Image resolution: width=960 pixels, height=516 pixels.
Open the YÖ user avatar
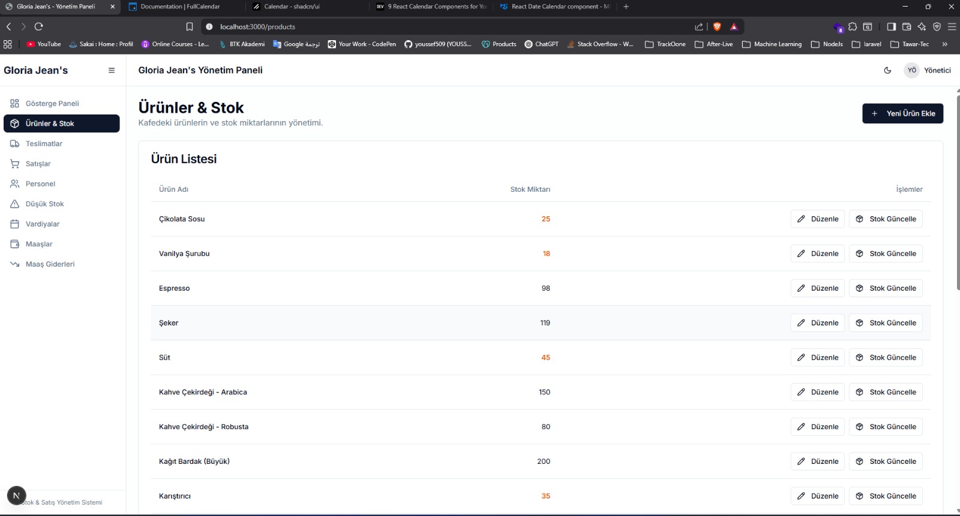click(x=912, y=70)
